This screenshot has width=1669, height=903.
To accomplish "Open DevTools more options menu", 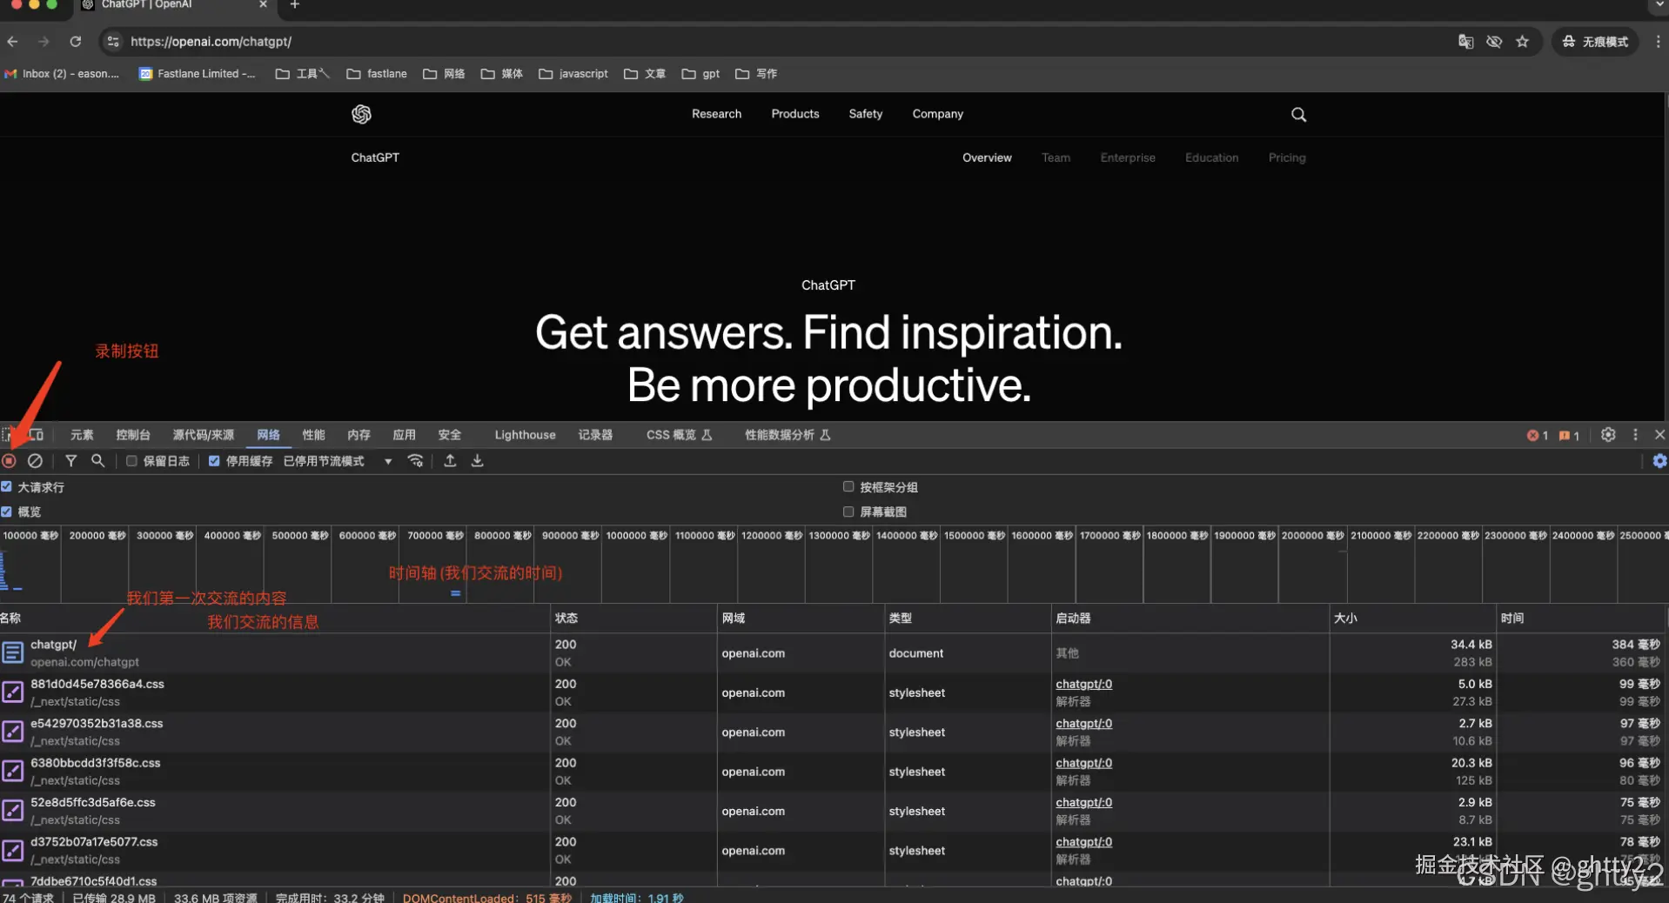I will tap(1636, 435).
